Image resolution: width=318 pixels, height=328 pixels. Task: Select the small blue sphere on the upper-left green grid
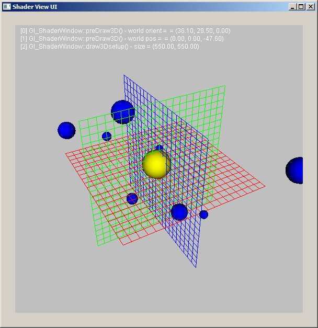[107, 137]
